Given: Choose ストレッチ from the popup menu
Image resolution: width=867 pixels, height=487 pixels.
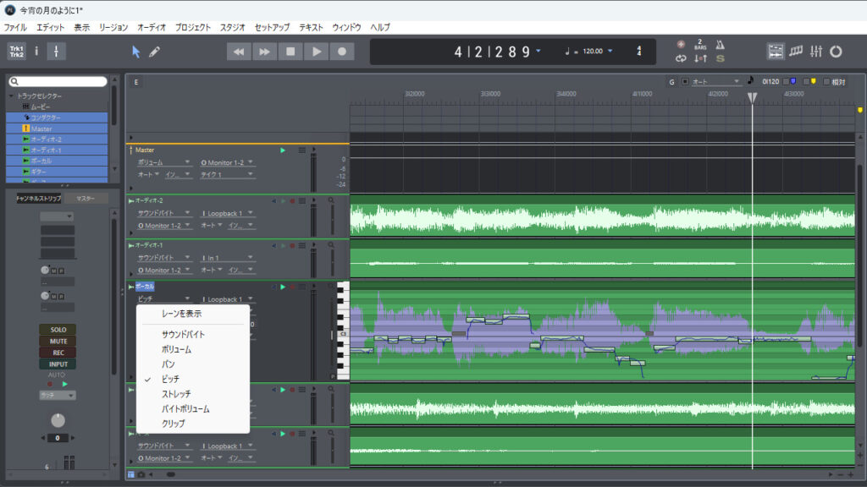Looking at the screenshot, I should (x=176, y=394).
